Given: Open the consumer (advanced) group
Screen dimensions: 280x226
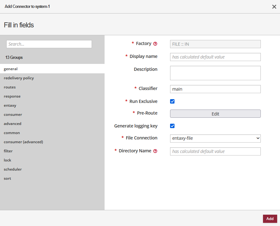Looking at the screenshot, I should coord(23,142).
